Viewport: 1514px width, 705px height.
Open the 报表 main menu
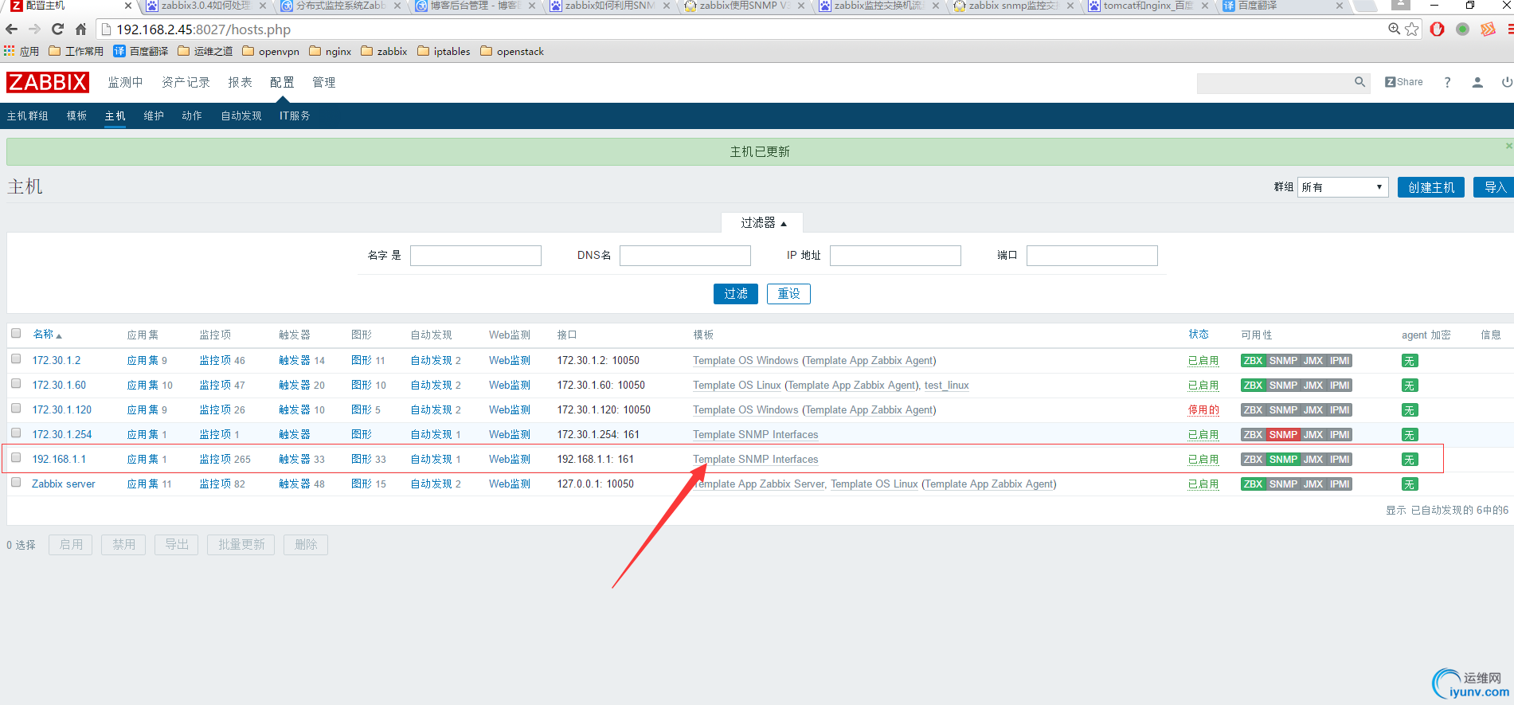pos(240,82)
